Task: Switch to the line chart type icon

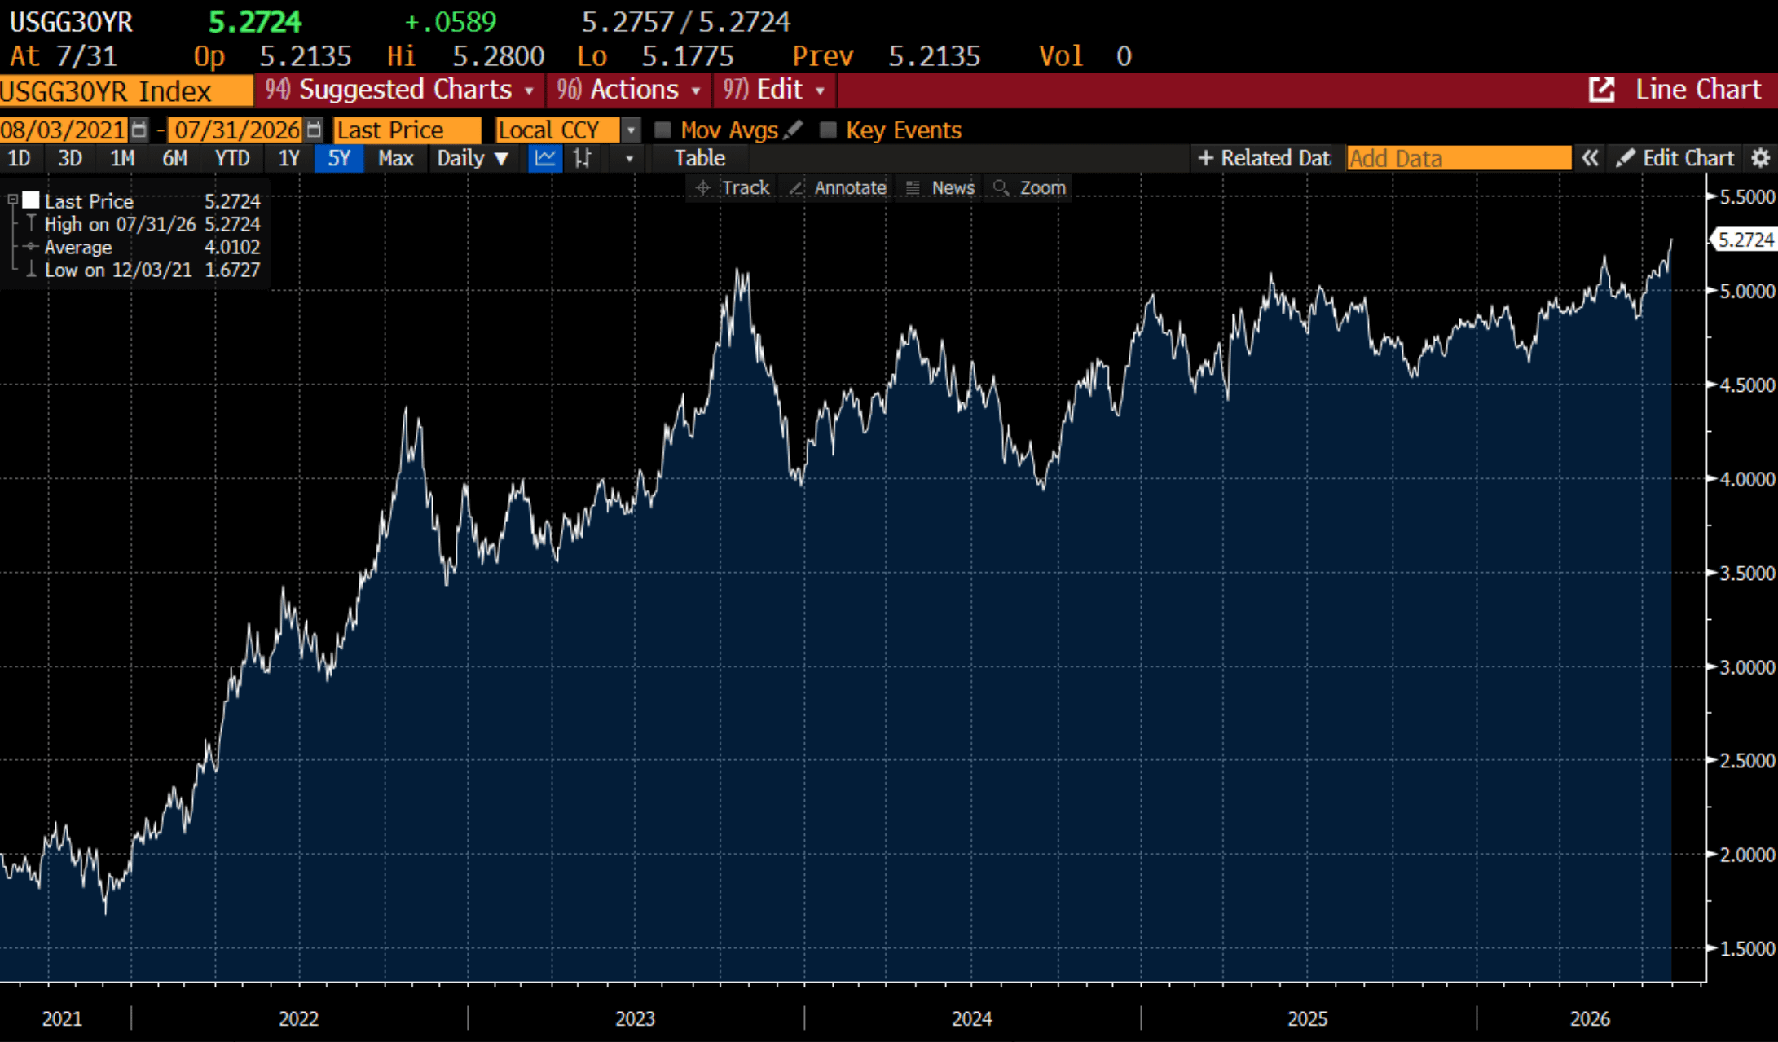Action: click(544, 158)
